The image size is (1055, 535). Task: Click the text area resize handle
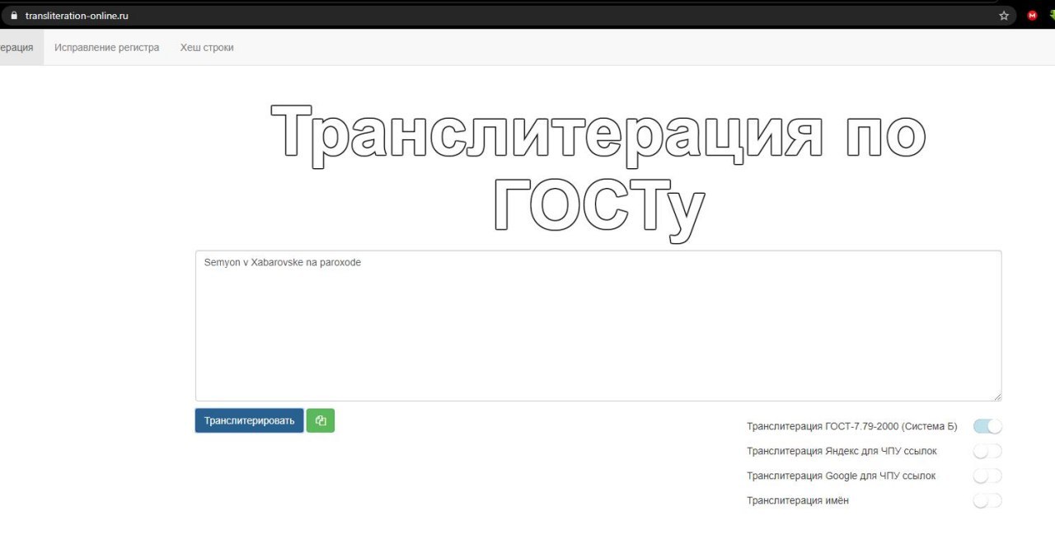coord(996,396)
